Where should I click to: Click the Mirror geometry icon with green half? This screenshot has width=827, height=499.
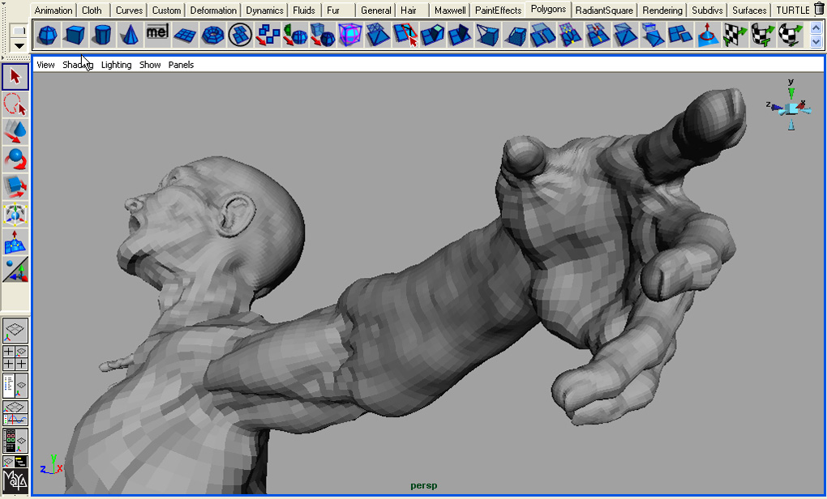click(295, 35)
